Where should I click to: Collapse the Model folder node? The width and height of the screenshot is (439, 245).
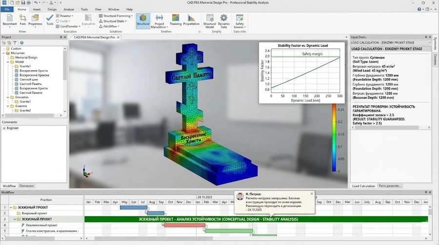tap(8, 62)
